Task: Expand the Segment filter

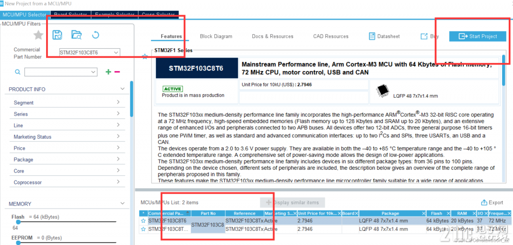Action: pos(118,102)
